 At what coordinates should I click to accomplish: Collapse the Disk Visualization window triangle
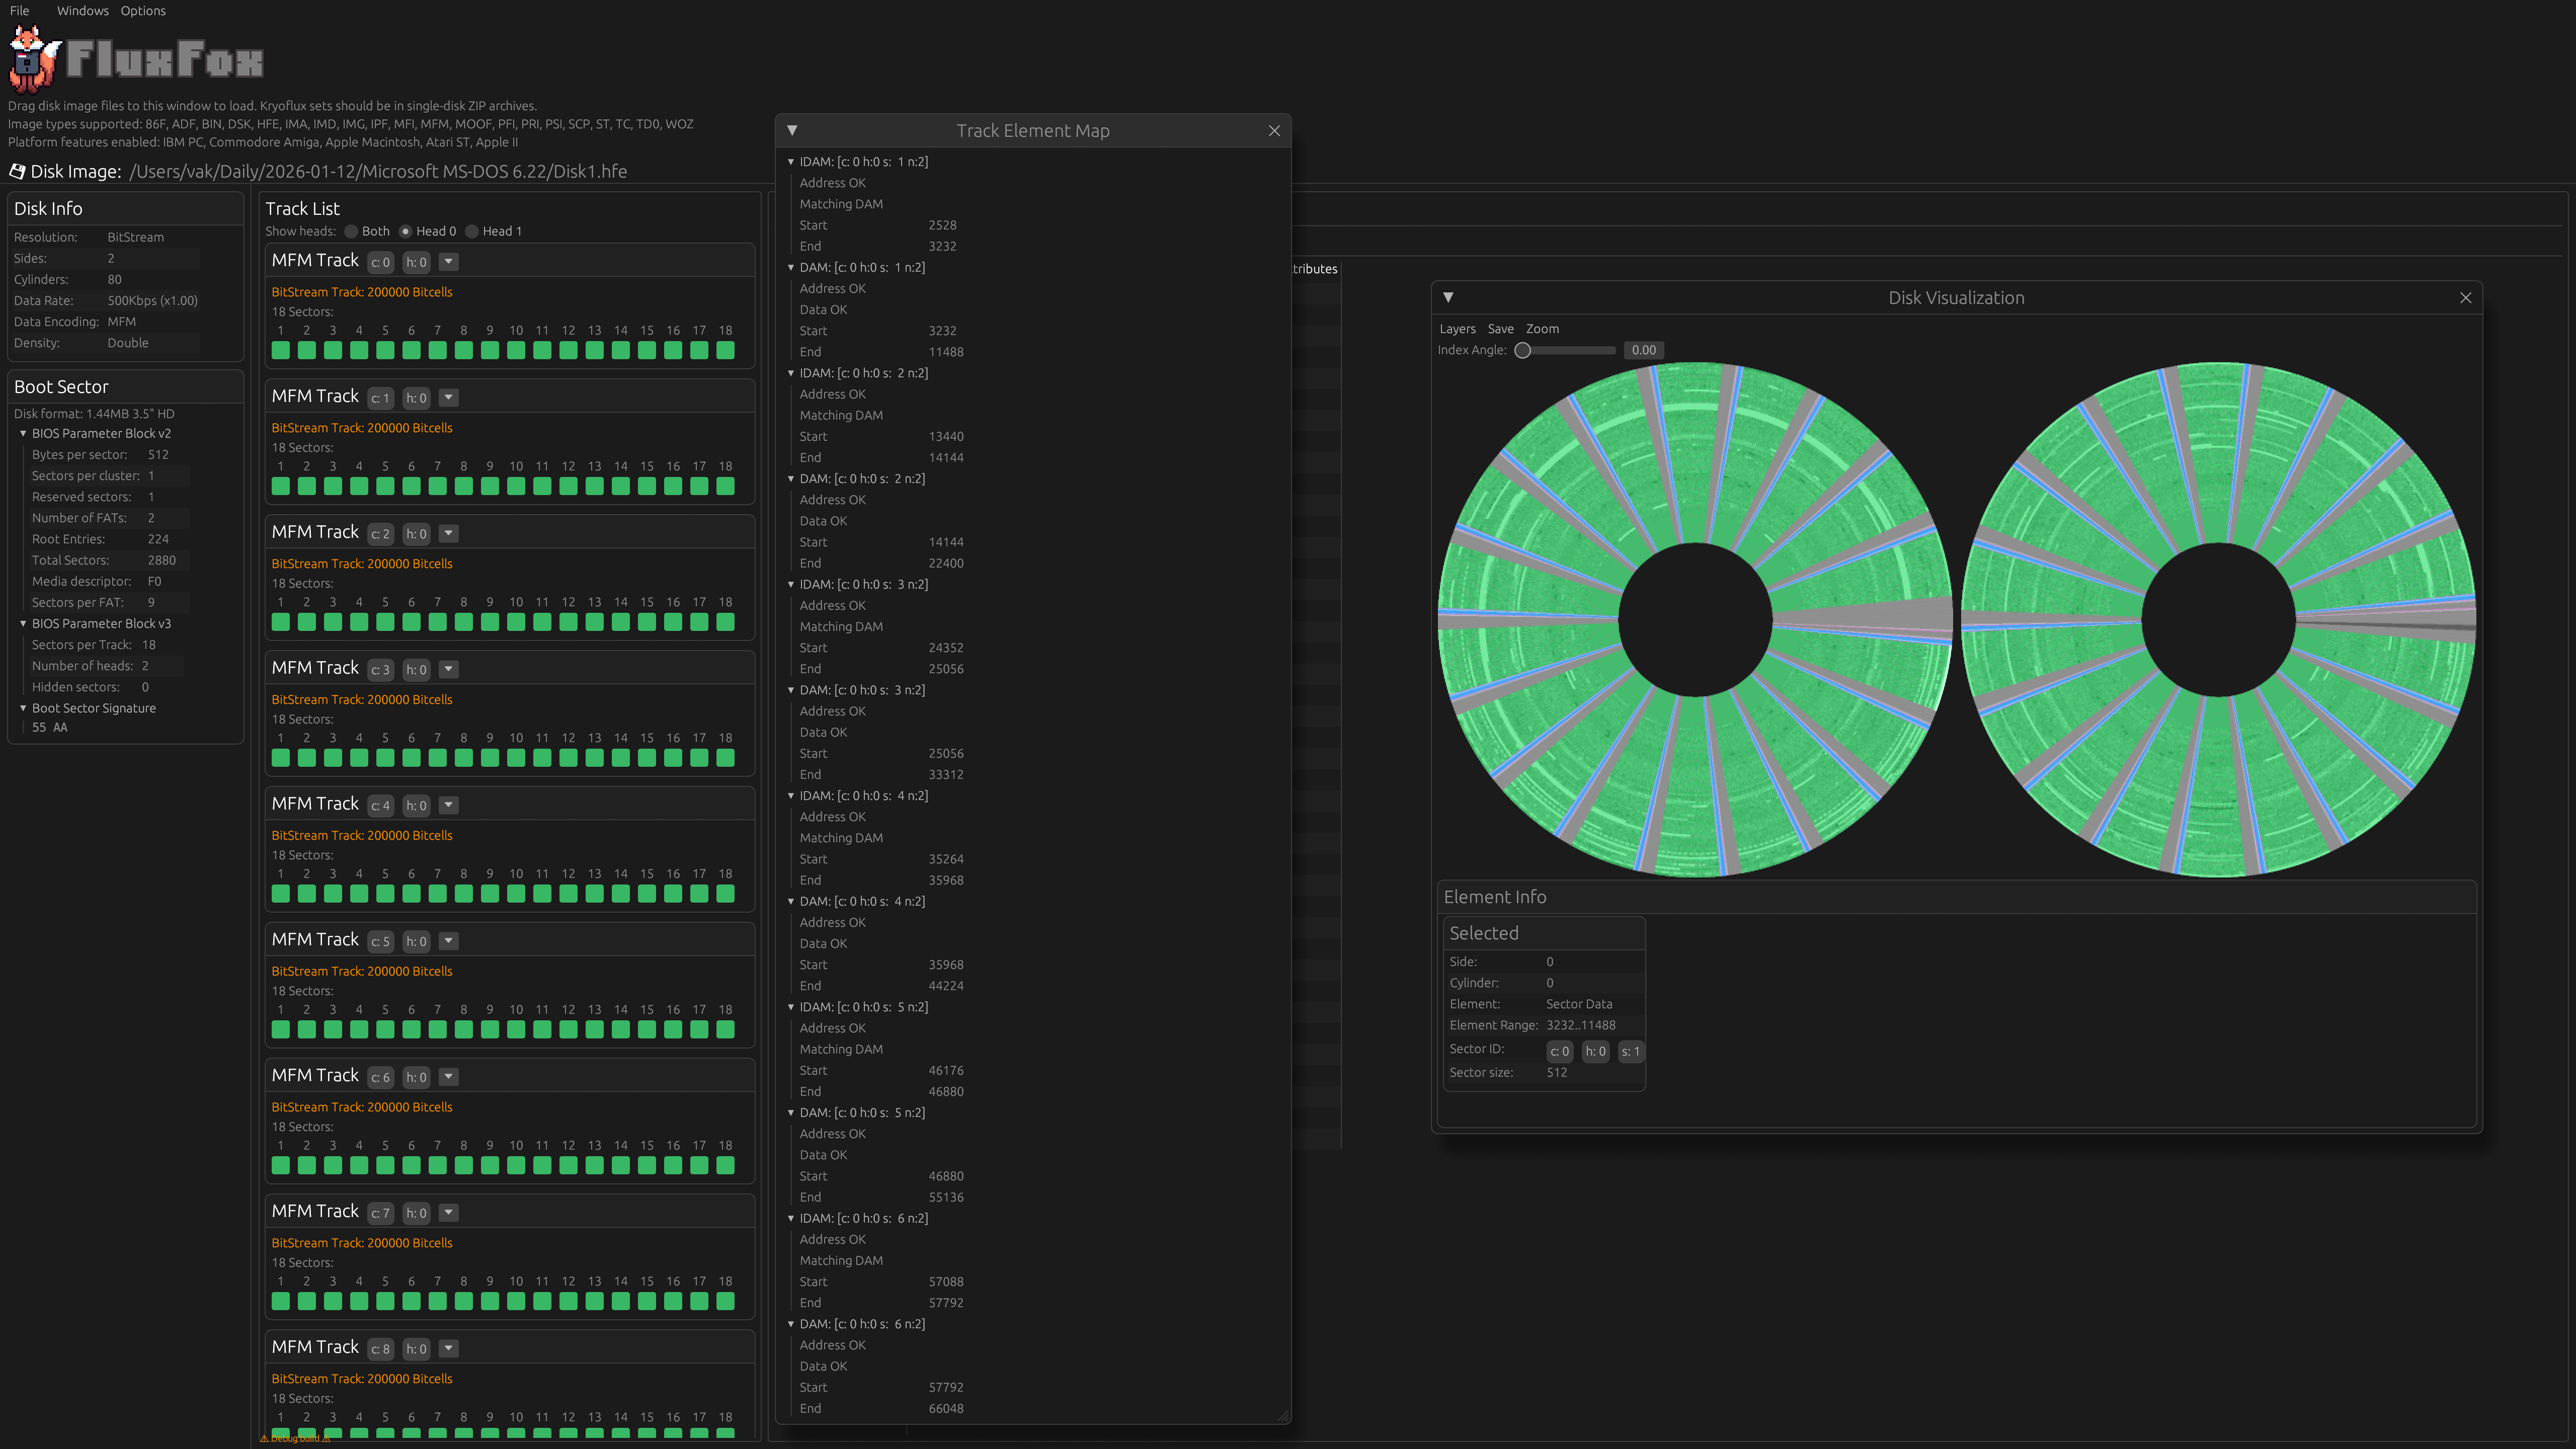pos(1448,297)
